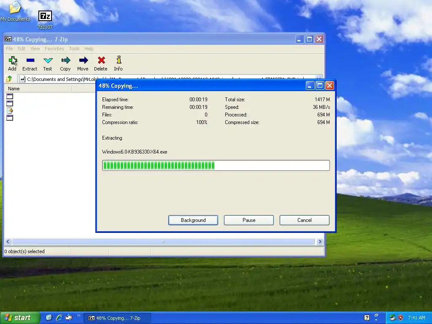Screen dimensions: 432x324
Task: Select the fourth file icon in list
Action: pos(10,118)
